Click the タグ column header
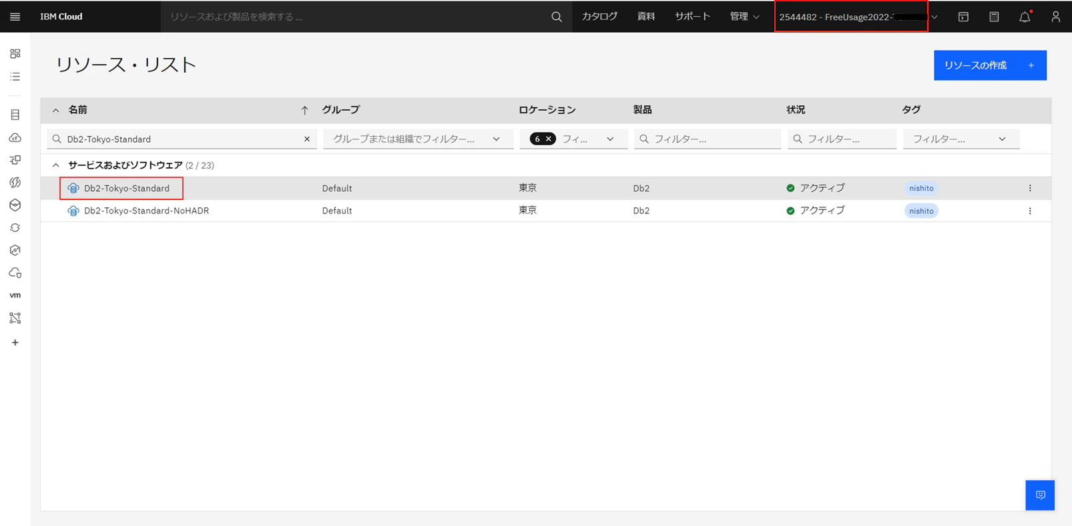Screen dimensions: 1072x526 pyautogui.click(x=911, y=110)
